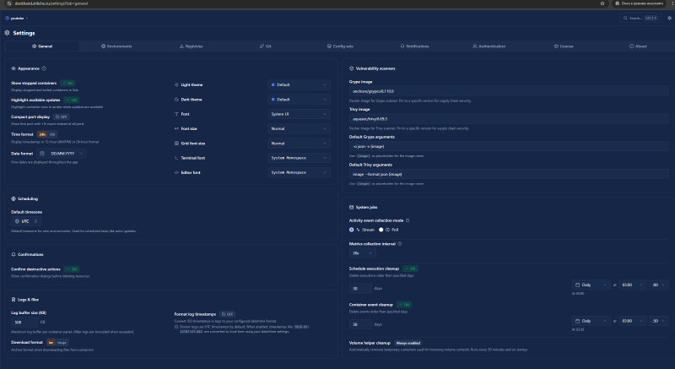Click the browser bookmark star icon
This screenshot has height=369, width=675.
click(602, 3)
